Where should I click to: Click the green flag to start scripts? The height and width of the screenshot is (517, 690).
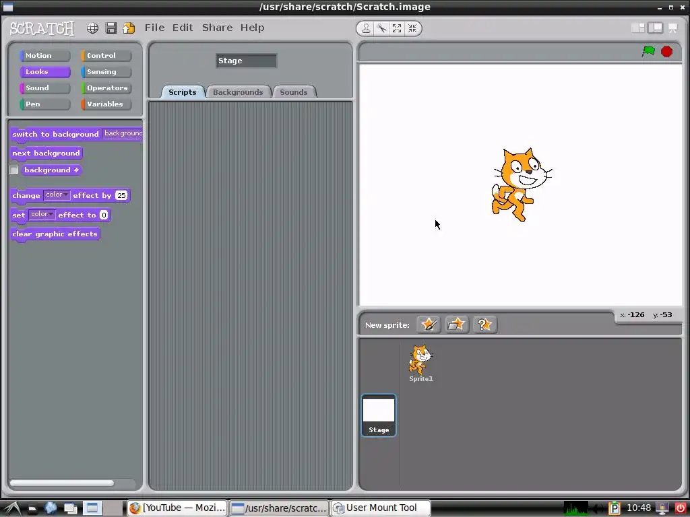(648, 51)
